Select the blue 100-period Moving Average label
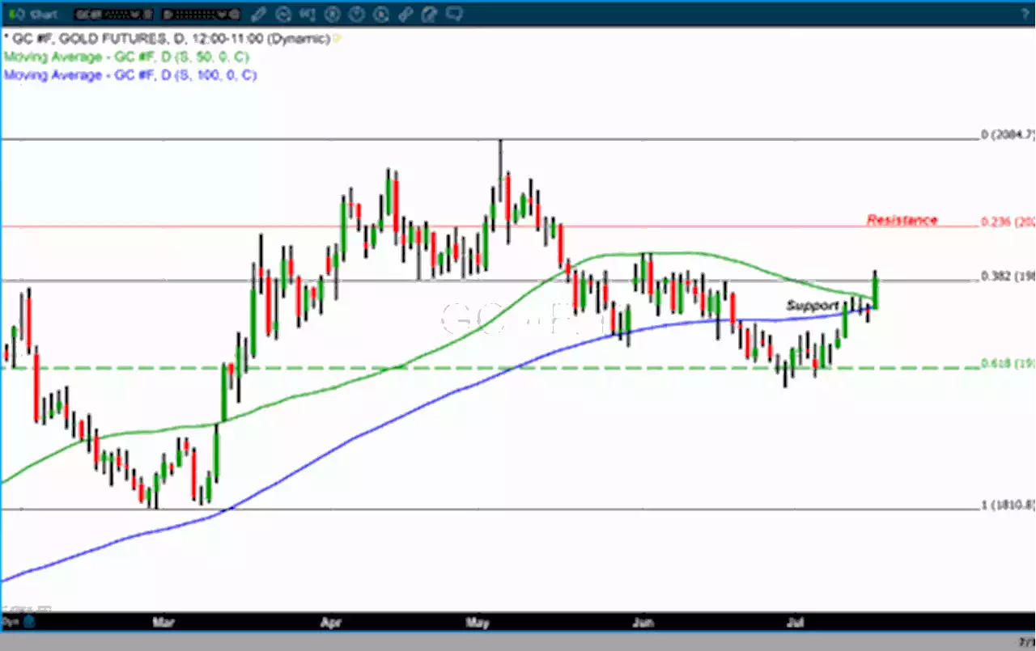 click(x=129, y=74)
